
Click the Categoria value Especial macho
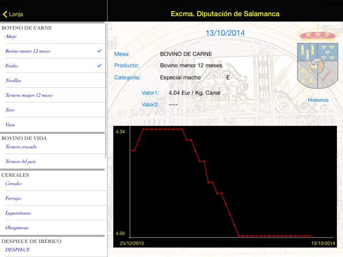[x=180, y=78]
